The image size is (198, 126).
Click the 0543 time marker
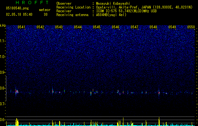pos(59,27)
